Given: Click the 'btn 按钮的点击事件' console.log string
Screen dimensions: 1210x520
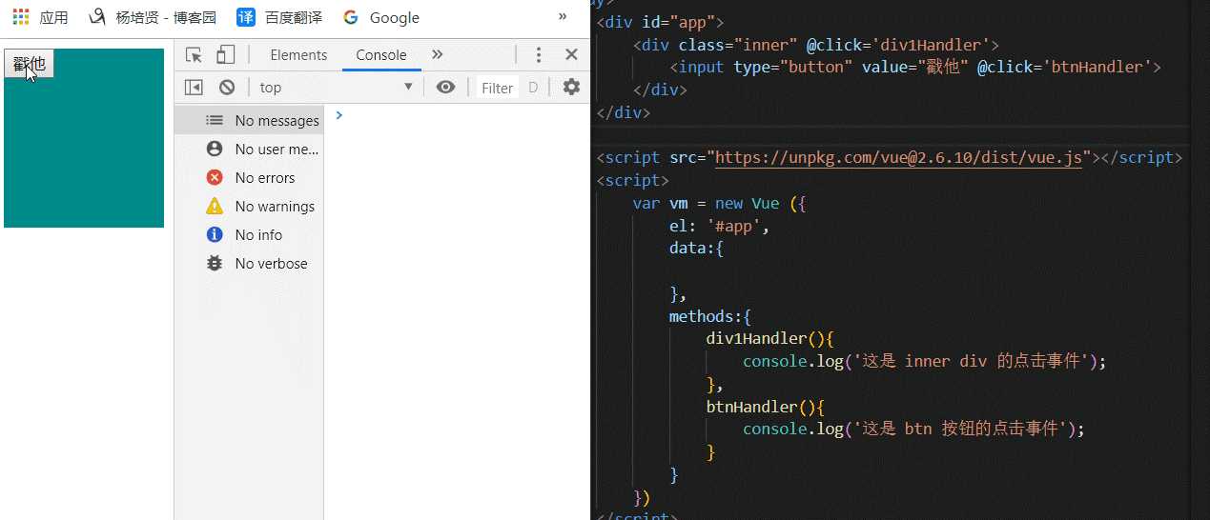Looking at the screenshot, I should point(959,429).
